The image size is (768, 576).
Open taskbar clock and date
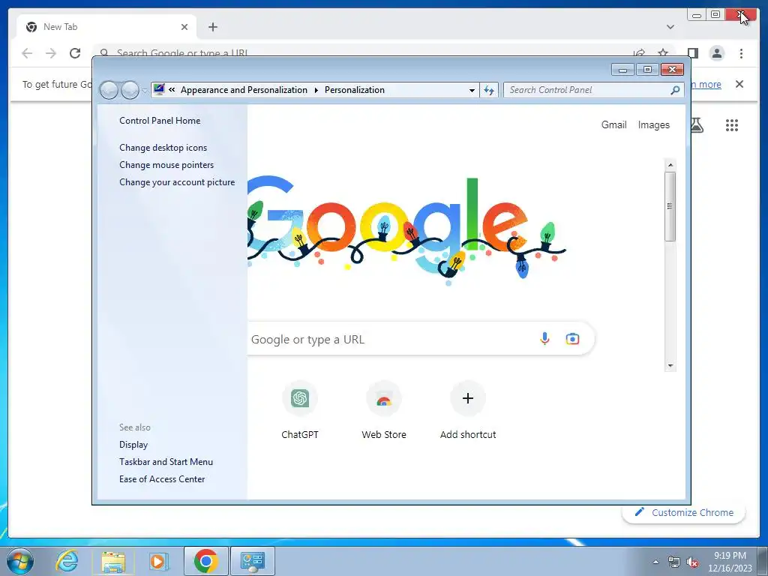(730, 562)
